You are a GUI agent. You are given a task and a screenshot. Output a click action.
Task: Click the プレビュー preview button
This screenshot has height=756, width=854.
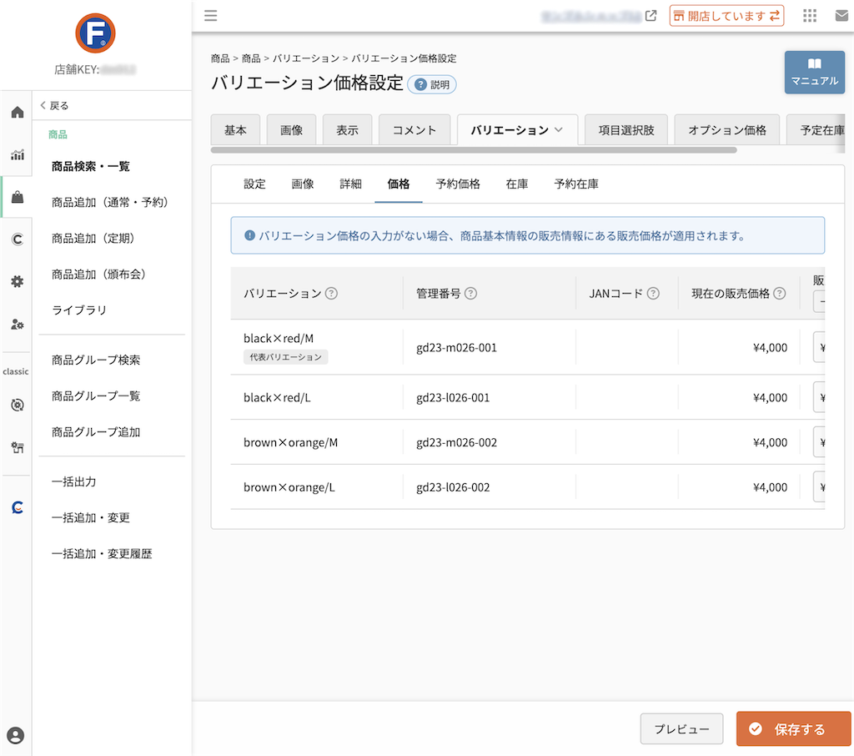coord(681,728)
